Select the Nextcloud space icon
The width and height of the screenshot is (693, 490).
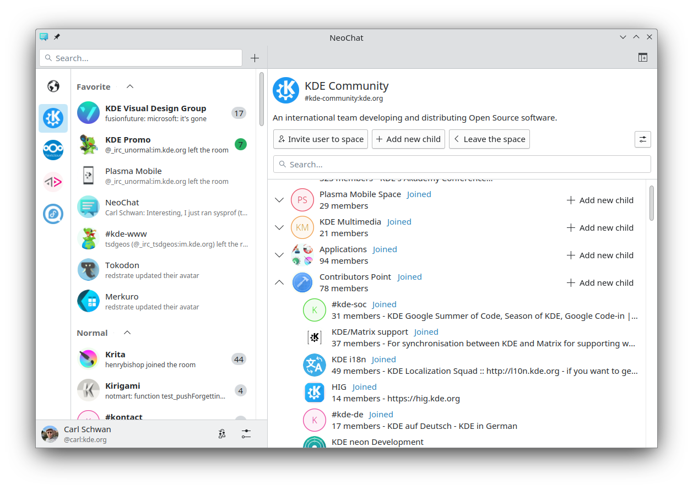pos(53,150)
